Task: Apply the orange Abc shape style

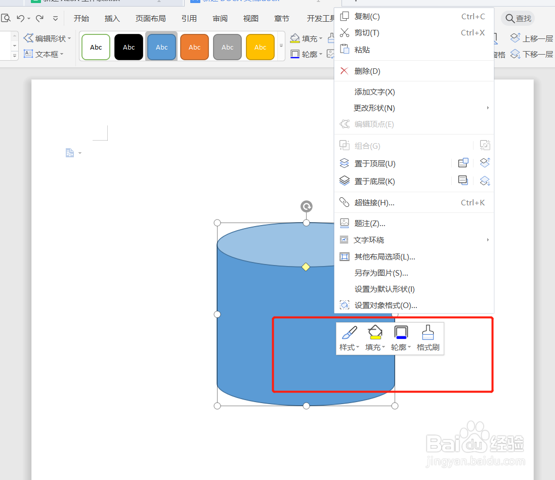Action: [195, 47]
